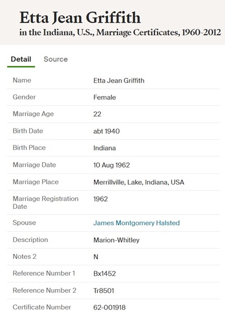Click the Marriage Registration Date value 1962
The height and width of the screenshot is (319, 225).
(101, 199)
